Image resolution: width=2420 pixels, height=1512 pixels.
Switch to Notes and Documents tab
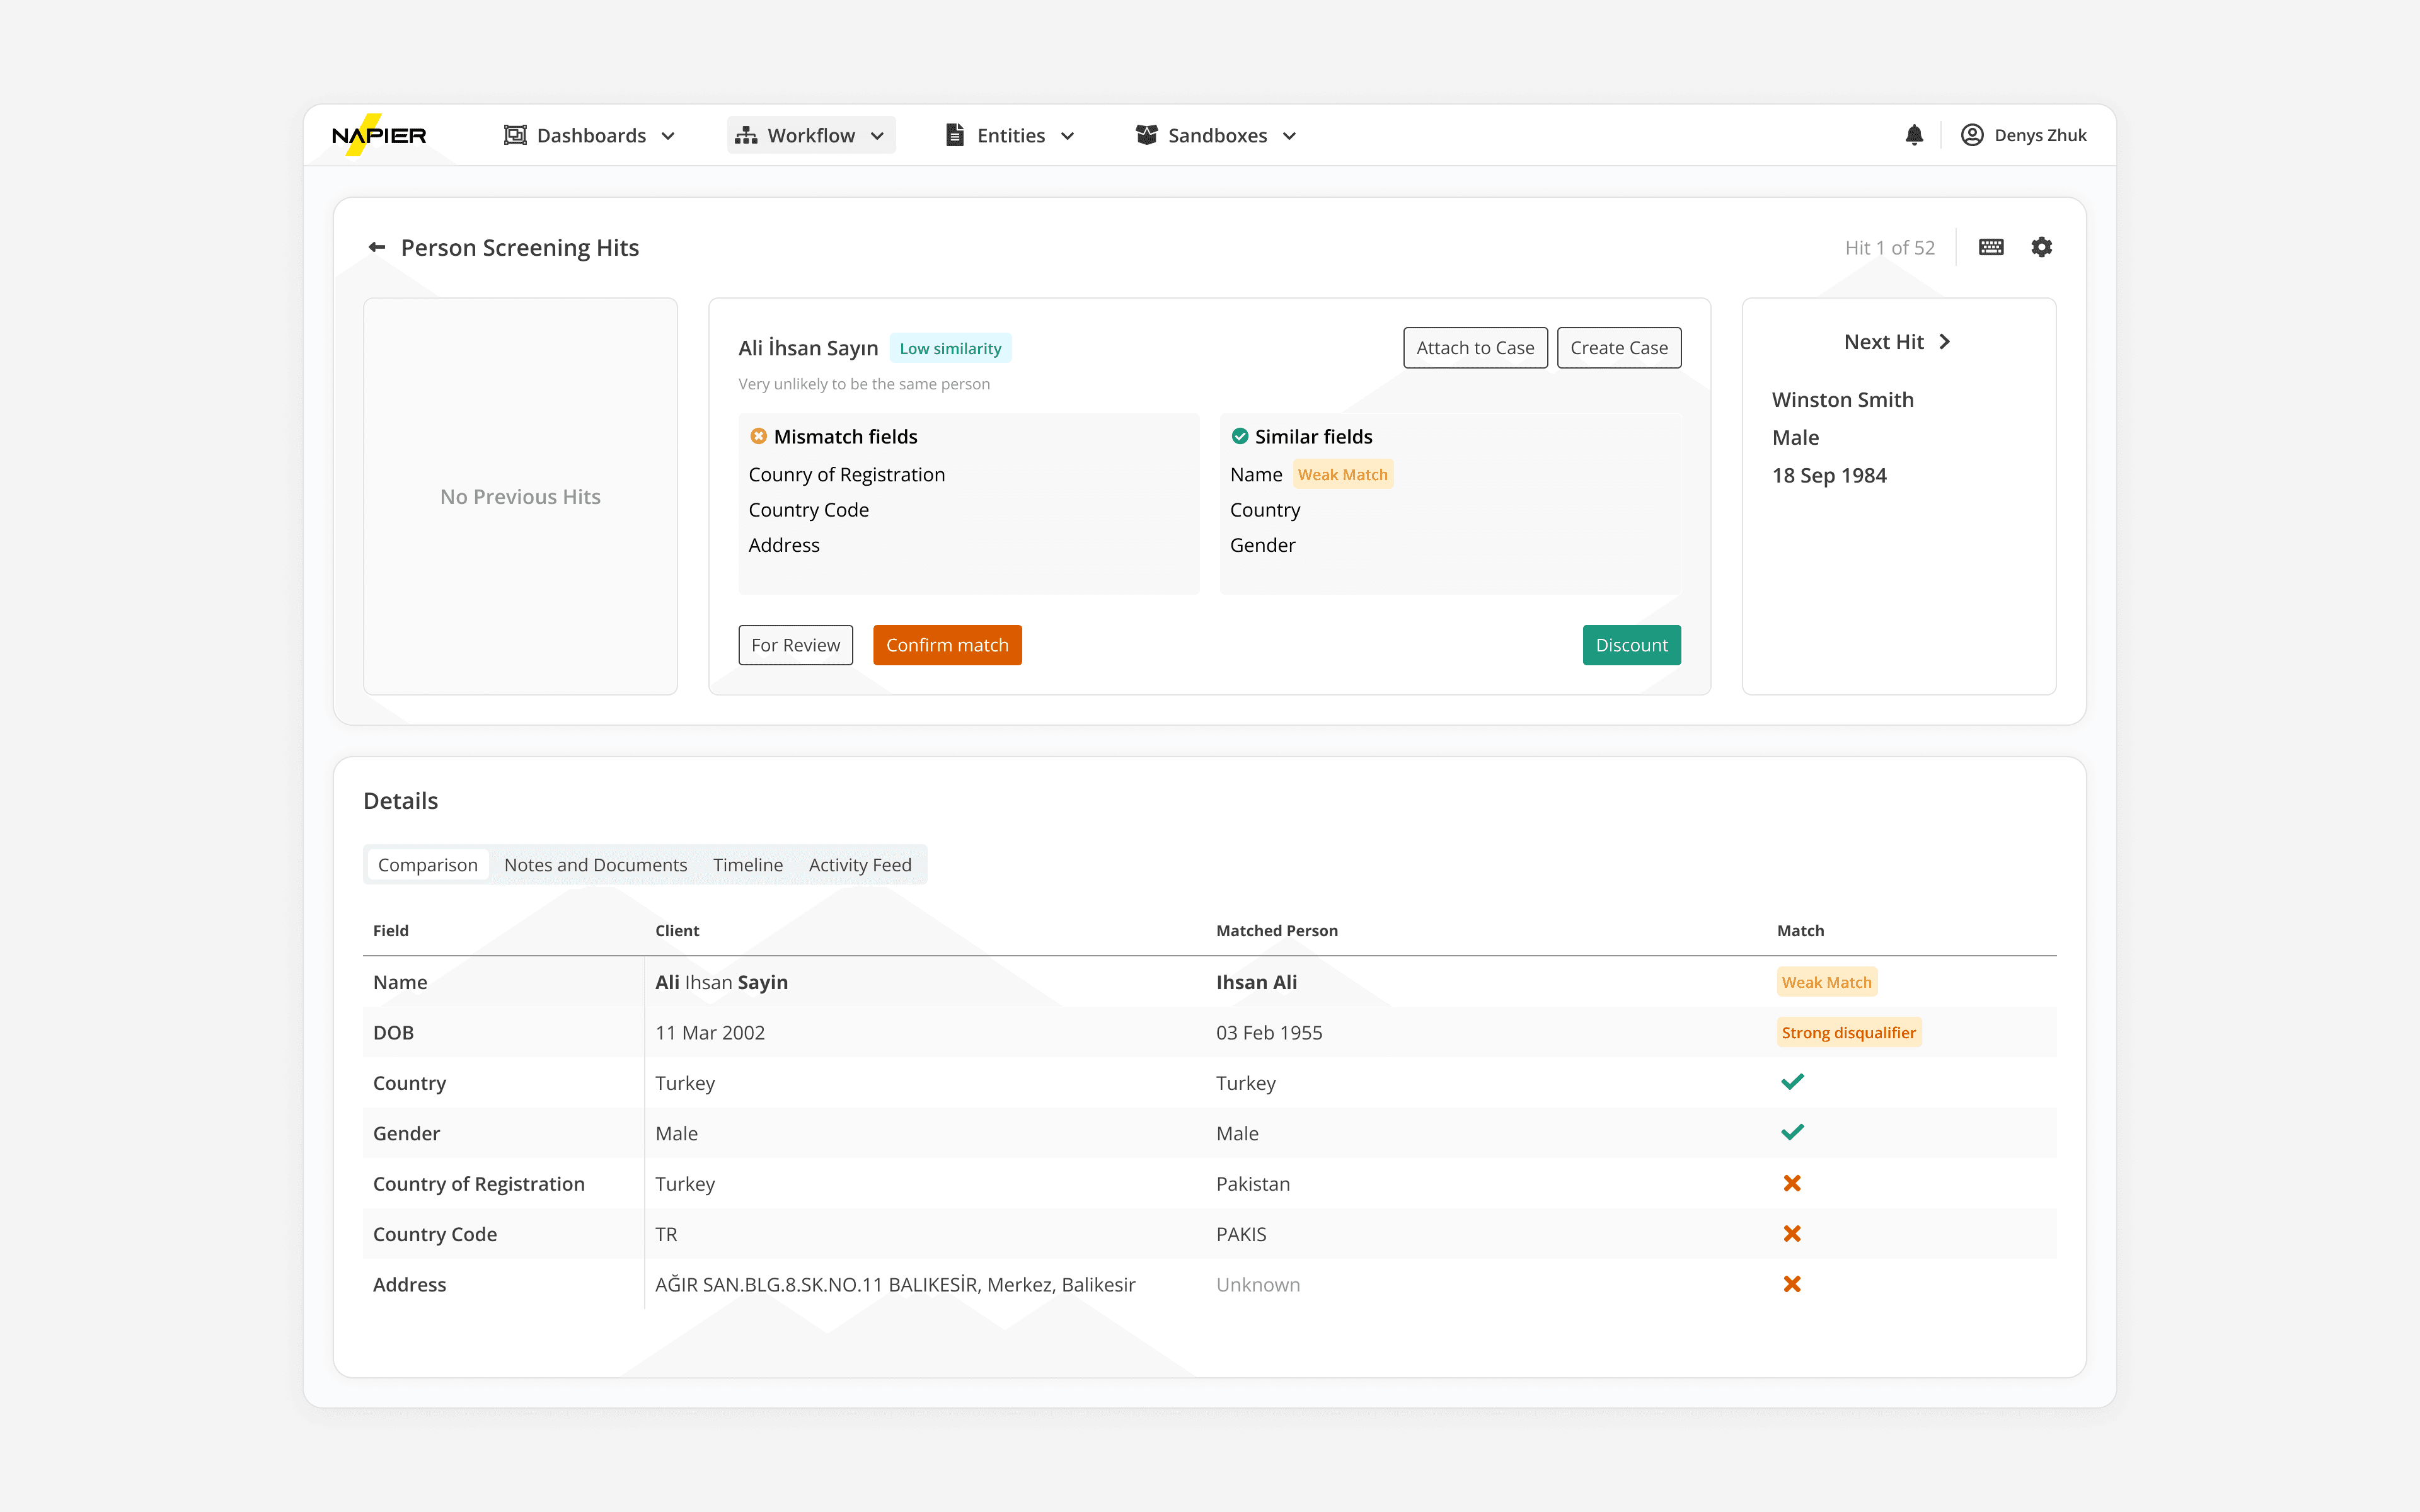595,865
